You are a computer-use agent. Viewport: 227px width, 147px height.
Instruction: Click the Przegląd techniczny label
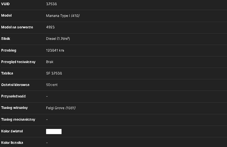point(18,62)
